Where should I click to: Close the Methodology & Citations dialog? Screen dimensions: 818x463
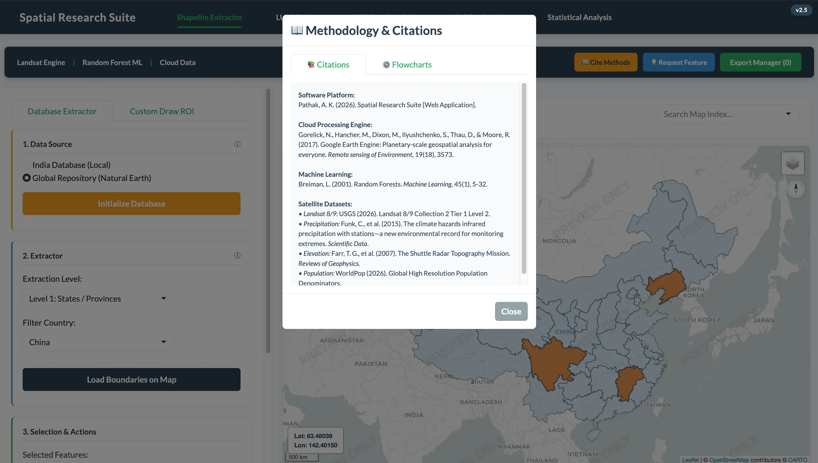(511, 311)
